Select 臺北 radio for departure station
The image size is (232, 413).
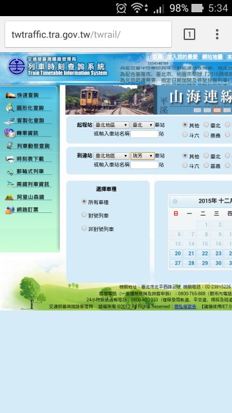[206, 125]
